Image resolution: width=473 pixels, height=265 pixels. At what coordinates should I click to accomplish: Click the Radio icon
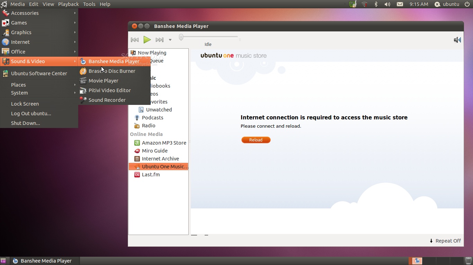(x=137, y=126)
